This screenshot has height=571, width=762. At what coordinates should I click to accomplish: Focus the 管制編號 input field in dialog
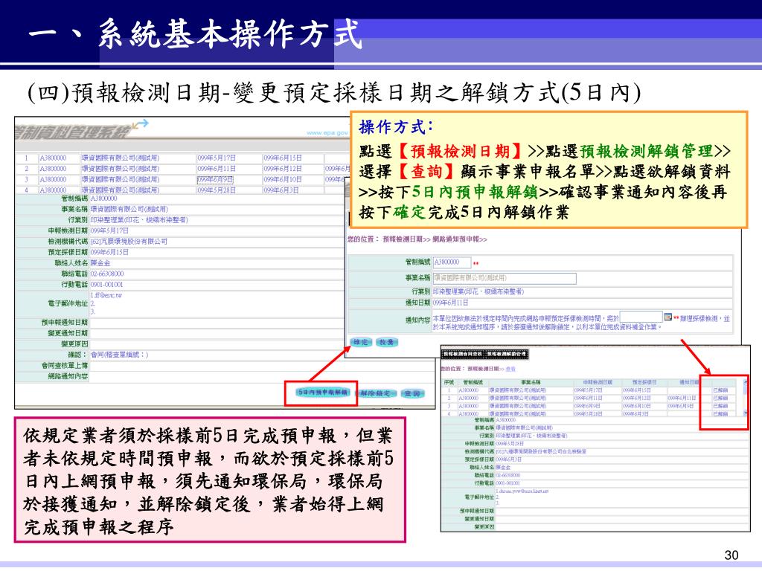(452, 262)
